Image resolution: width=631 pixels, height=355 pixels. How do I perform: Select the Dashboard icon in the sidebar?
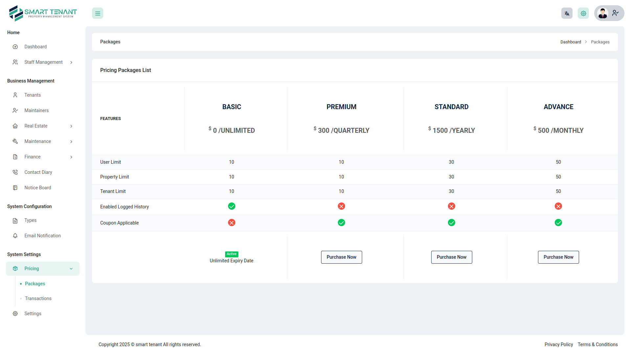[15, 47]
